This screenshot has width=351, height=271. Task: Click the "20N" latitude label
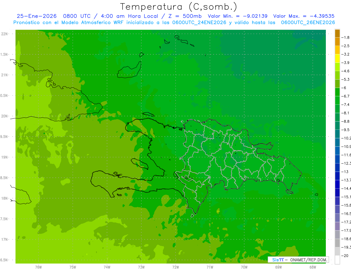4,116
